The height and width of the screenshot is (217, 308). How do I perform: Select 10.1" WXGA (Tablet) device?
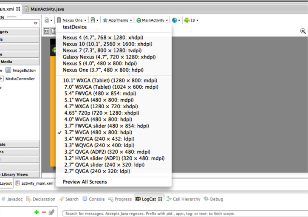click(x=114, y=81)
